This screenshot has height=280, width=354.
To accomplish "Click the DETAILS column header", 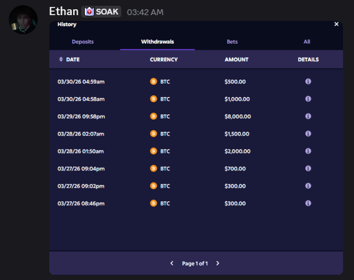I will pos(308,59).
